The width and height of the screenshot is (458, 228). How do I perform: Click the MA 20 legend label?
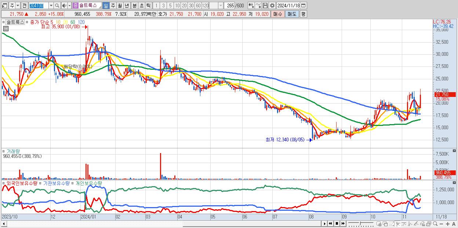pos(65,22)
